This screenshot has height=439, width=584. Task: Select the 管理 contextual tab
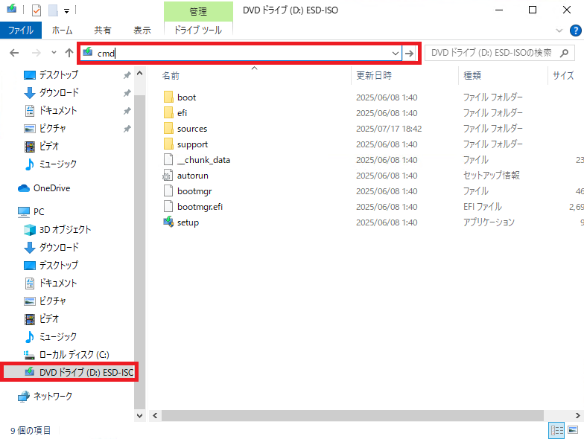[198, 11]
